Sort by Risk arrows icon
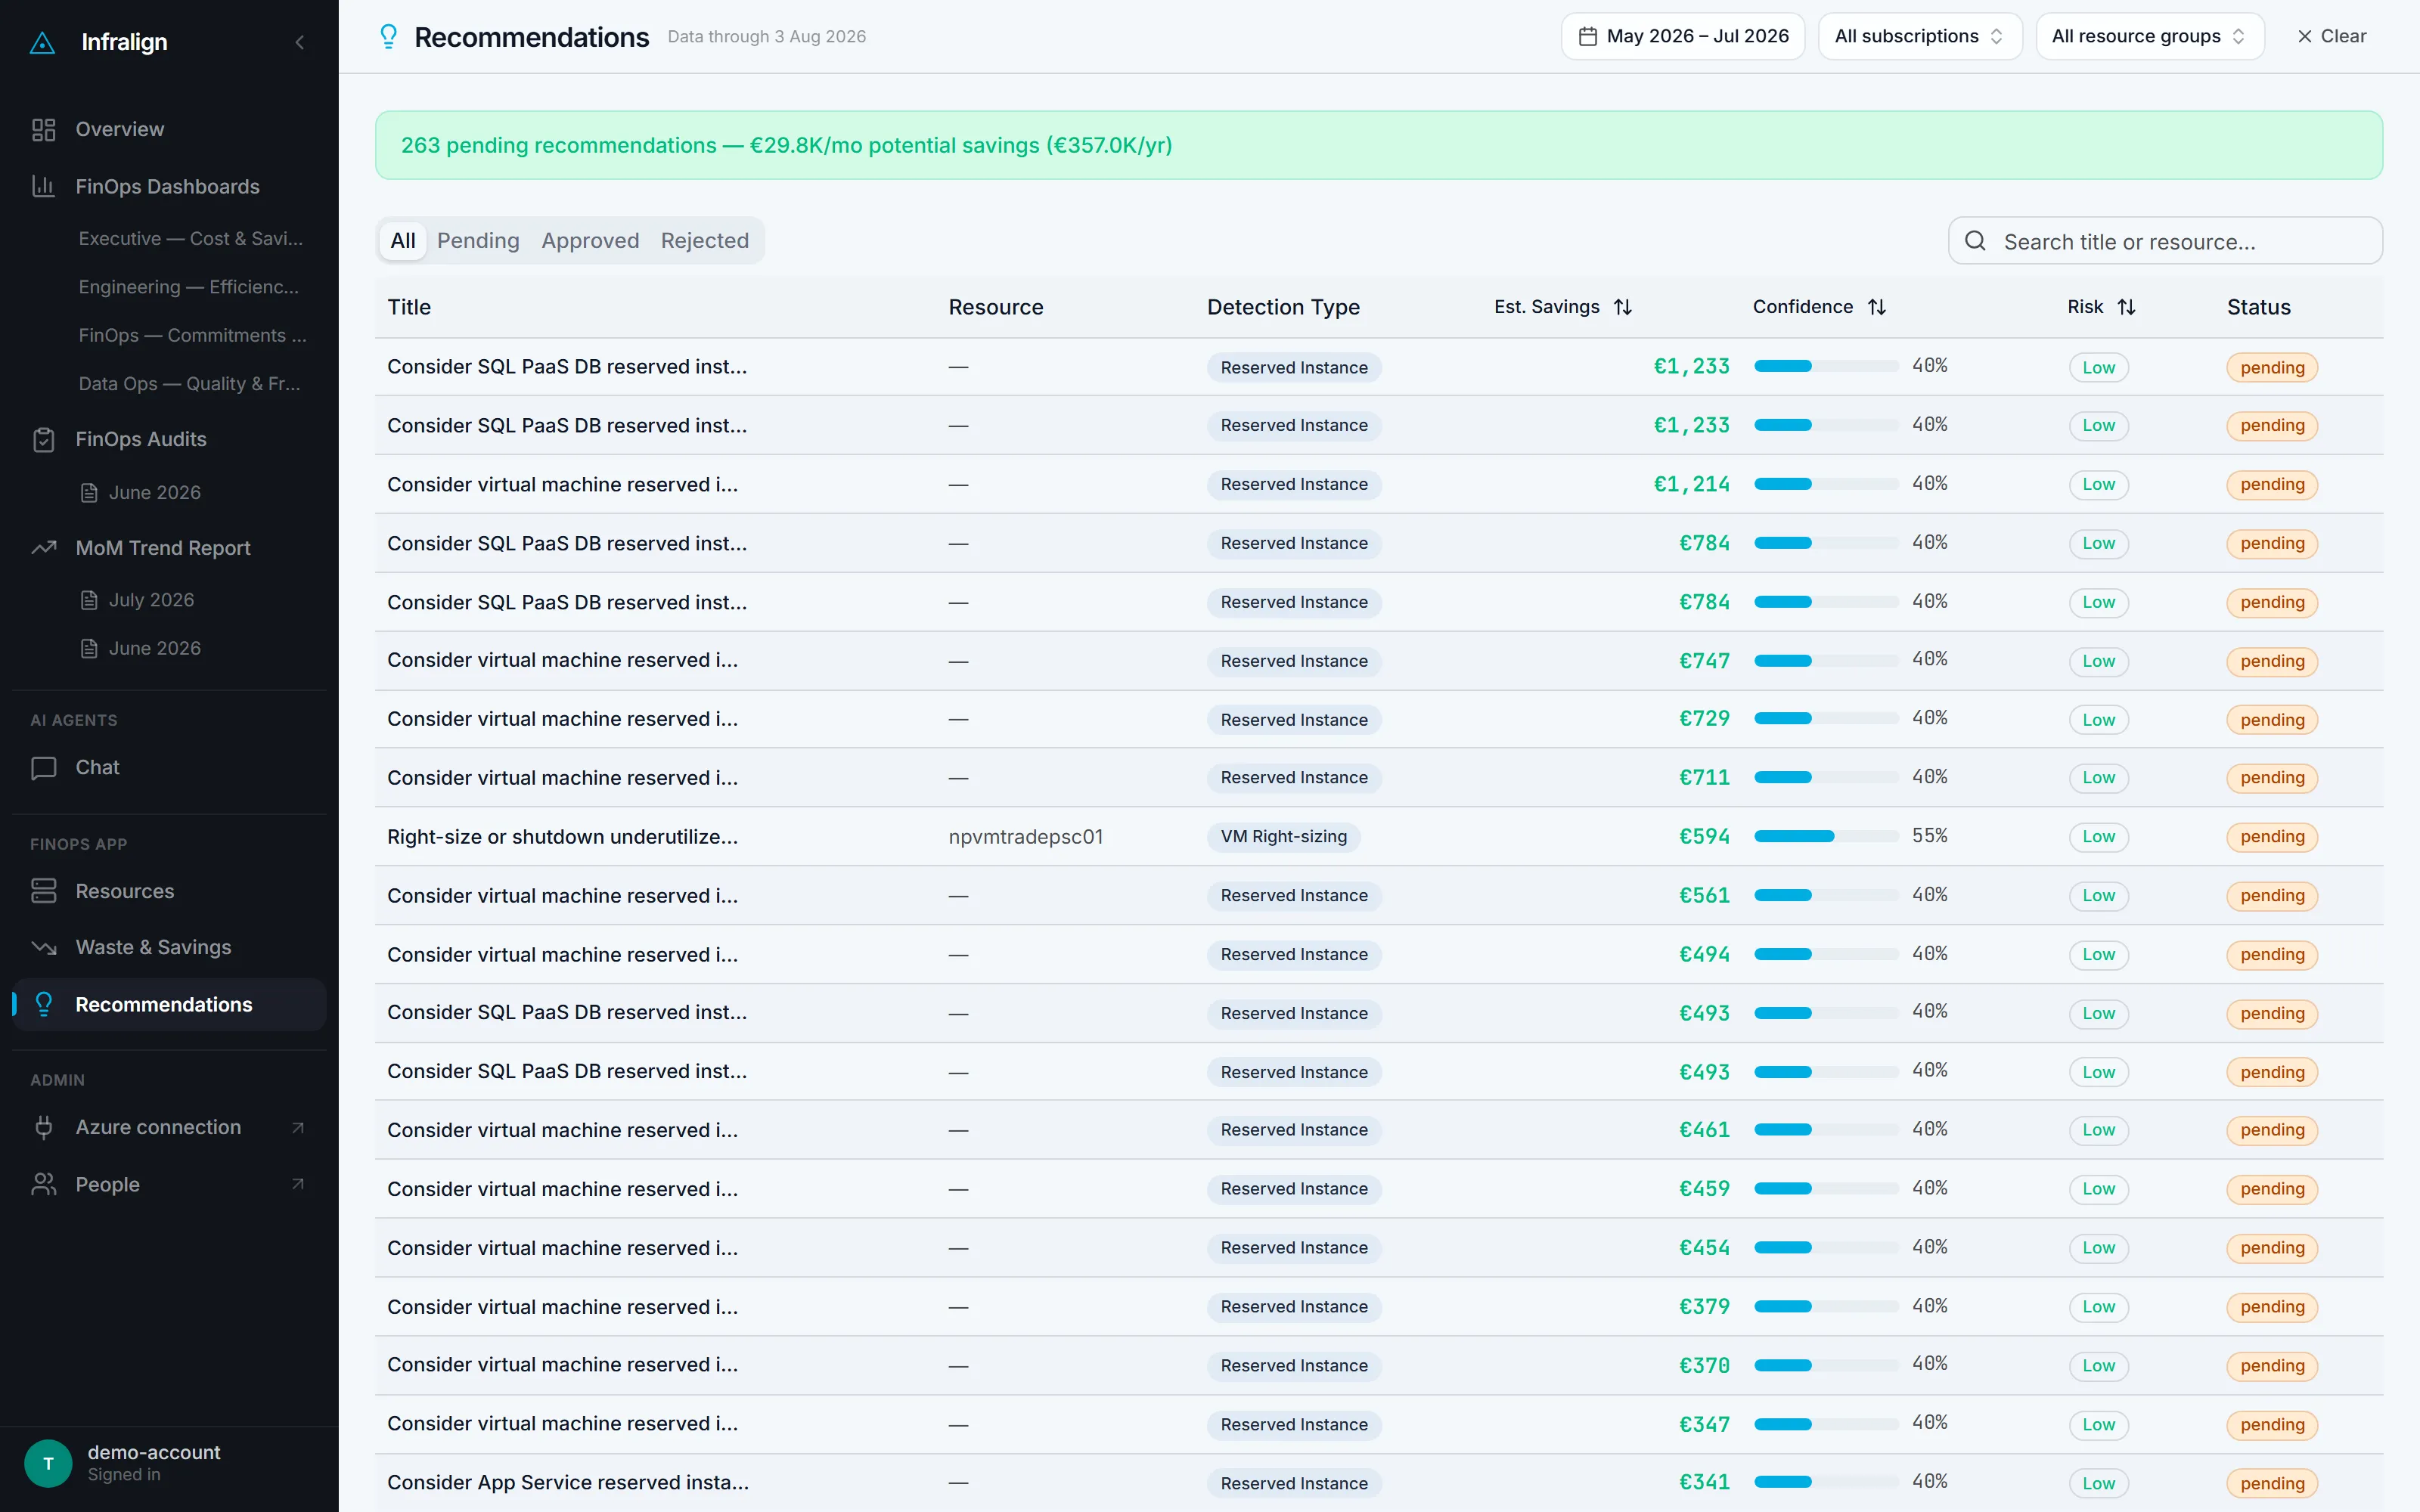The image size is (2420, 1512). (2127, 307)
